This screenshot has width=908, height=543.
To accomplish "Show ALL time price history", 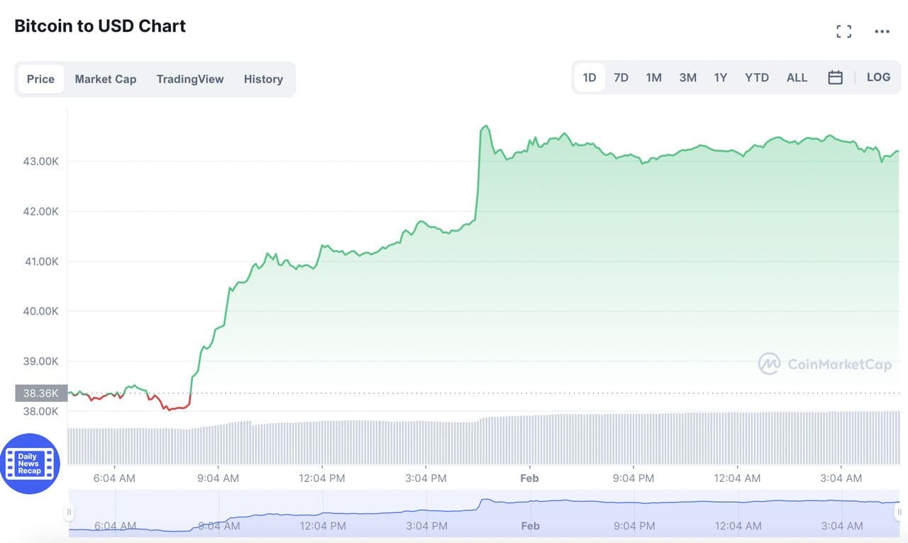I will 797,78.
